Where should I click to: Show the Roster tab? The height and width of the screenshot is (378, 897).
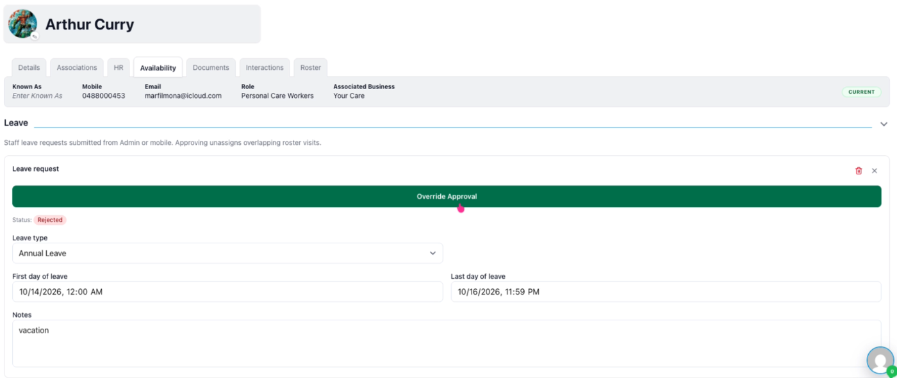tap(311, 67)
